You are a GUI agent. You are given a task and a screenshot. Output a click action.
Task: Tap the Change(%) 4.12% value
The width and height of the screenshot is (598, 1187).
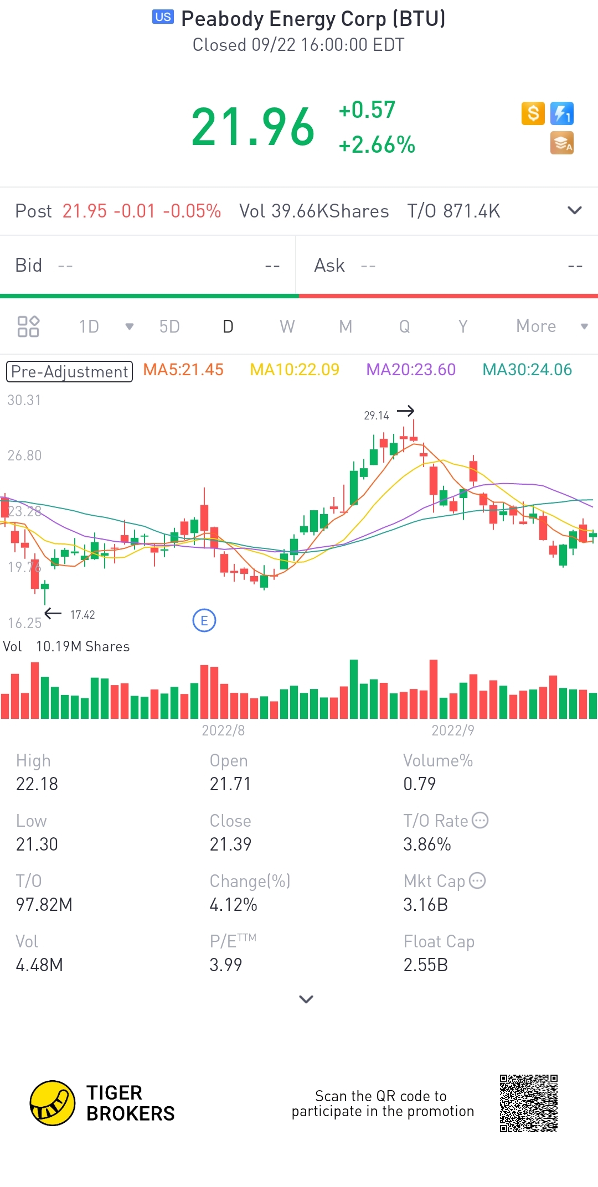[233, 905]
